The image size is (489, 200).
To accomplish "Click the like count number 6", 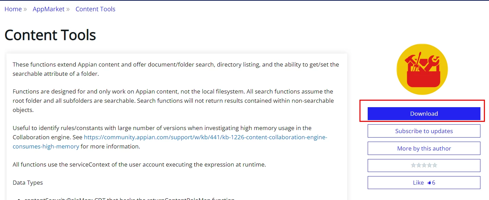I will 433,183.
